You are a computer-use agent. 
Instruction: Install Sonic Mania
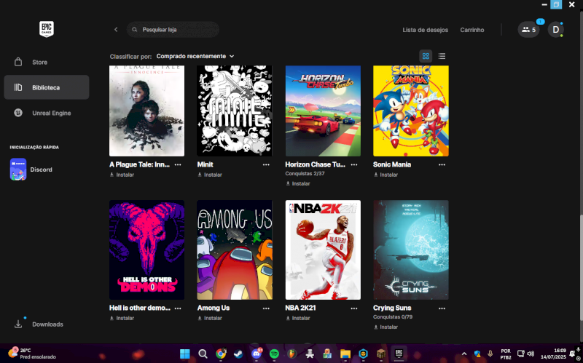point(386,175)
